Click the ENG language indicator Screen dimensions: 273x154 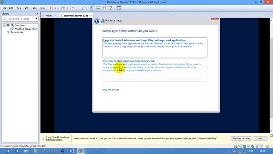click(x=251, y=151)
